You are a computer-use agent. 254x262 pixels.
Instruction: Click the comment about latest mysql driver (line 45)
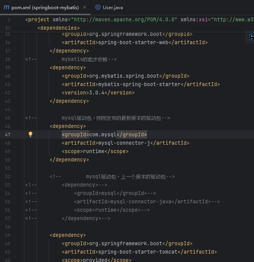point(111,118)
